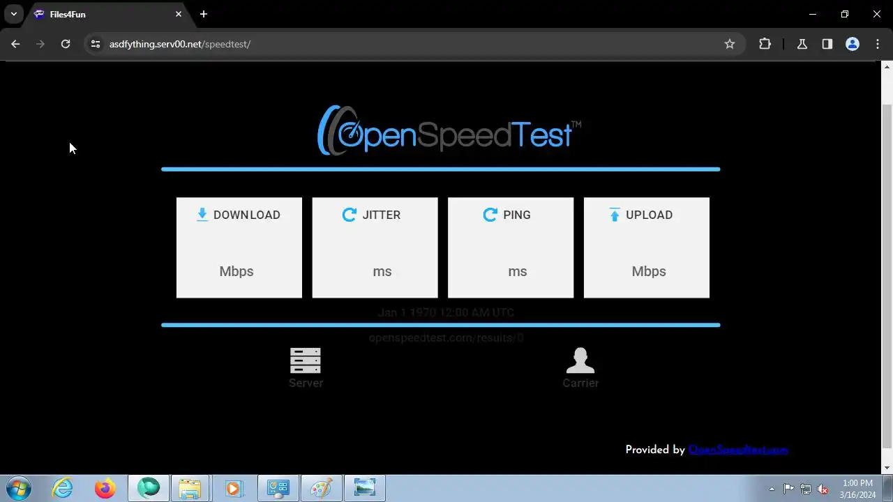Click the openspeedtest.com/results/0 text
The image size is (893, 502).
click(x=446, y=338)
